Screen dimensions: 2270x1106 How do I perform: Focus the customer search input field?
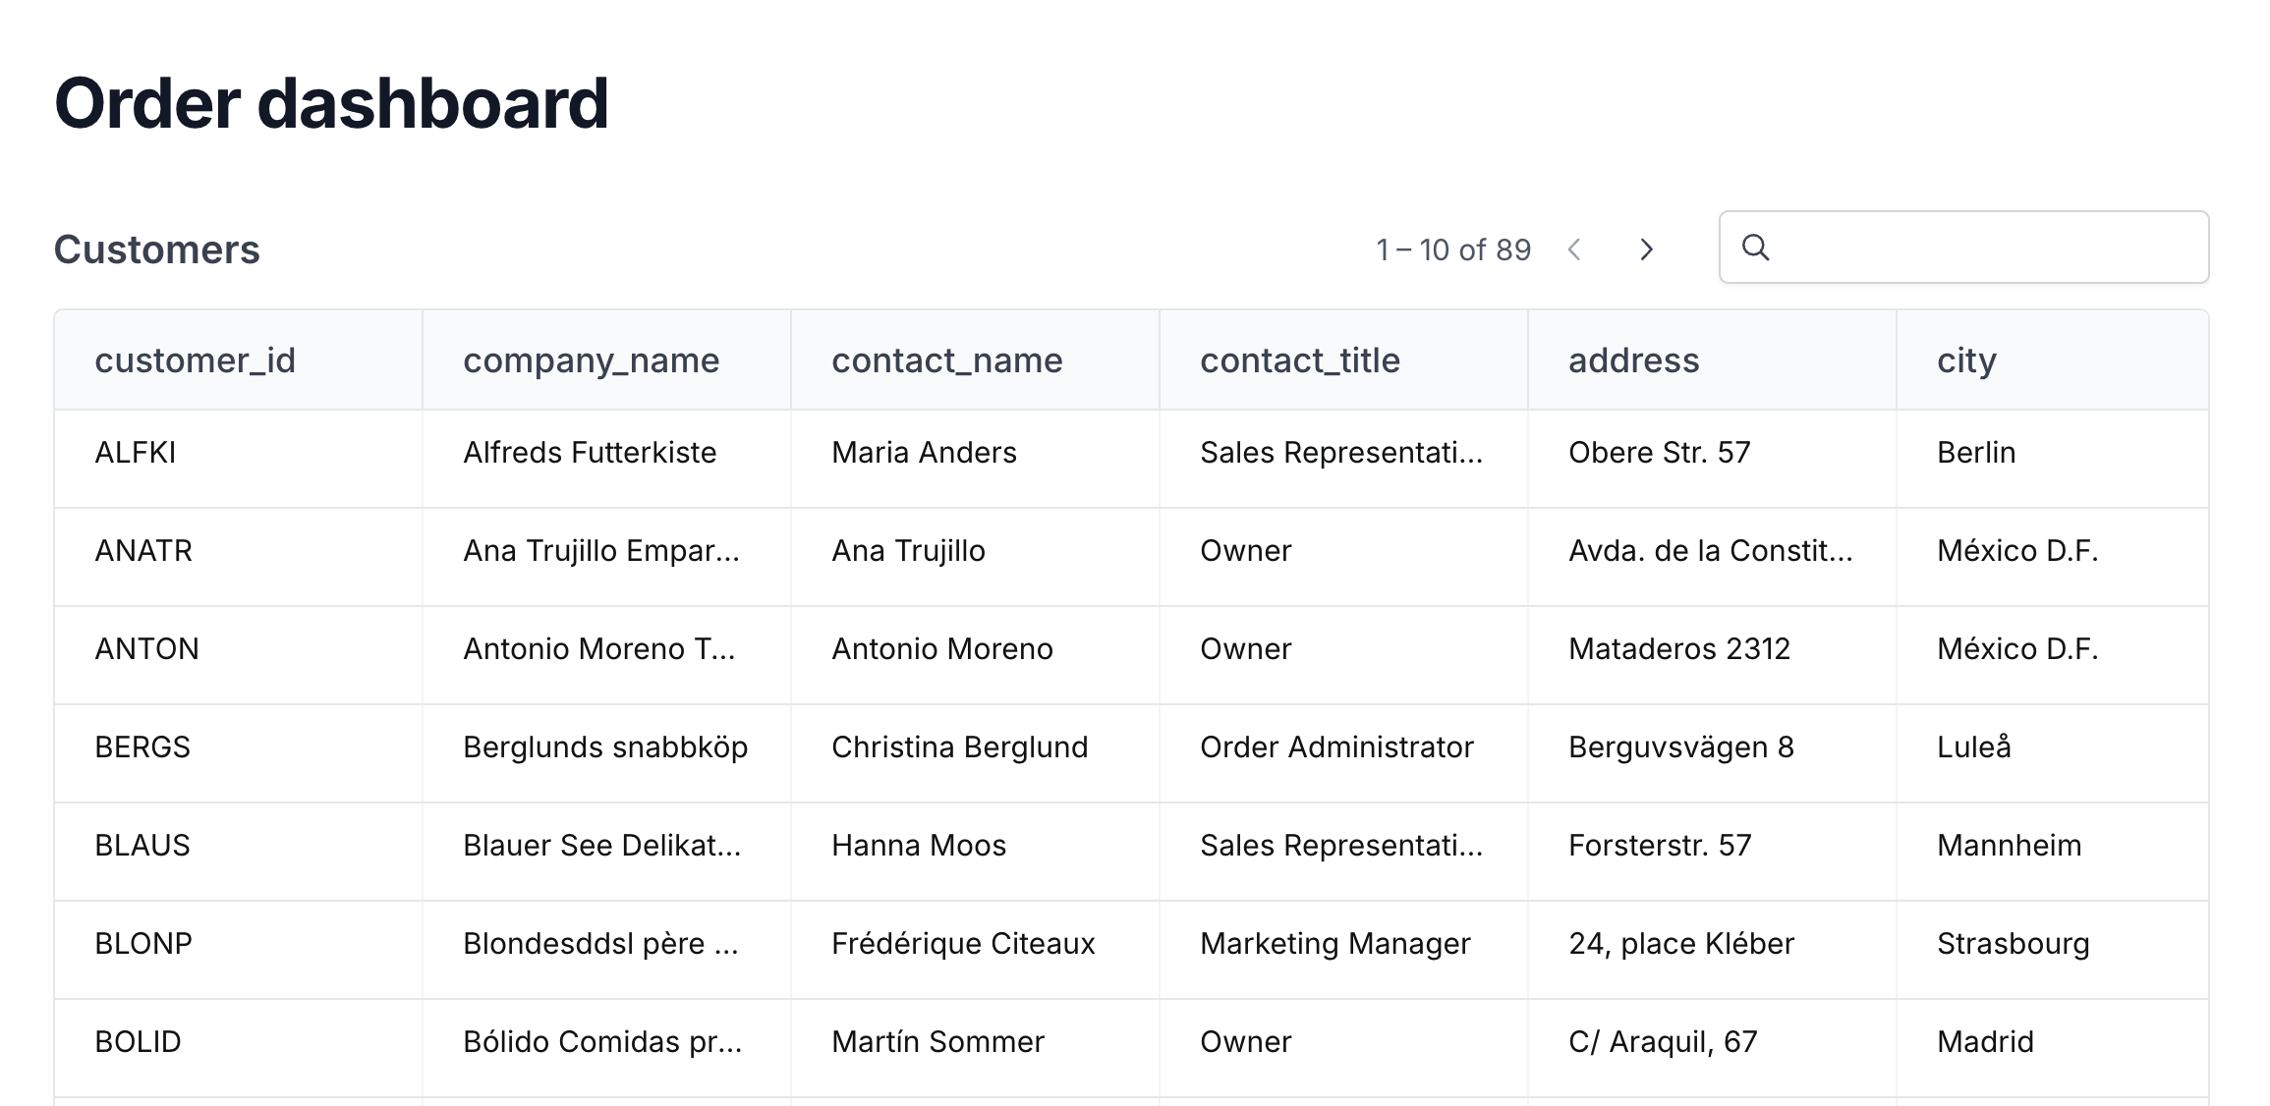click(1963, 248)
